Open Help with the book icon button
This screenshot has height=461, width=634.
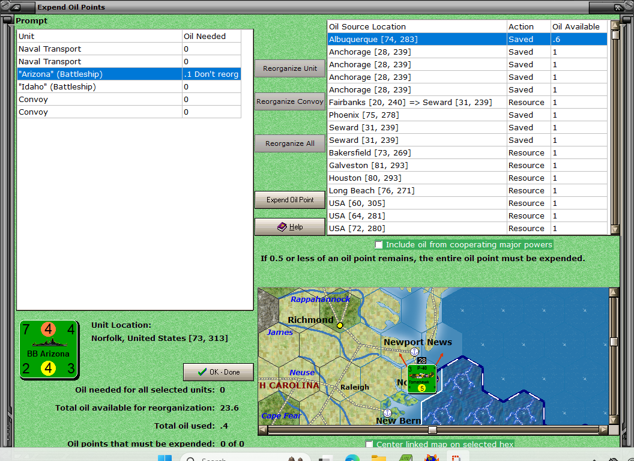(290, 227)
